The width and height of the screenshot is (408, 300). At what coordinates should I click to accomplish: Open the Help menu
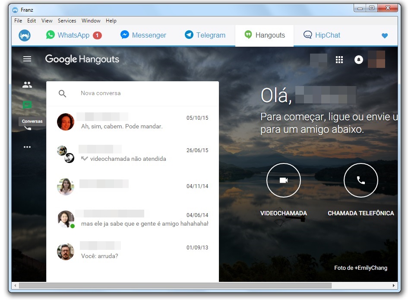click(111, 21)
